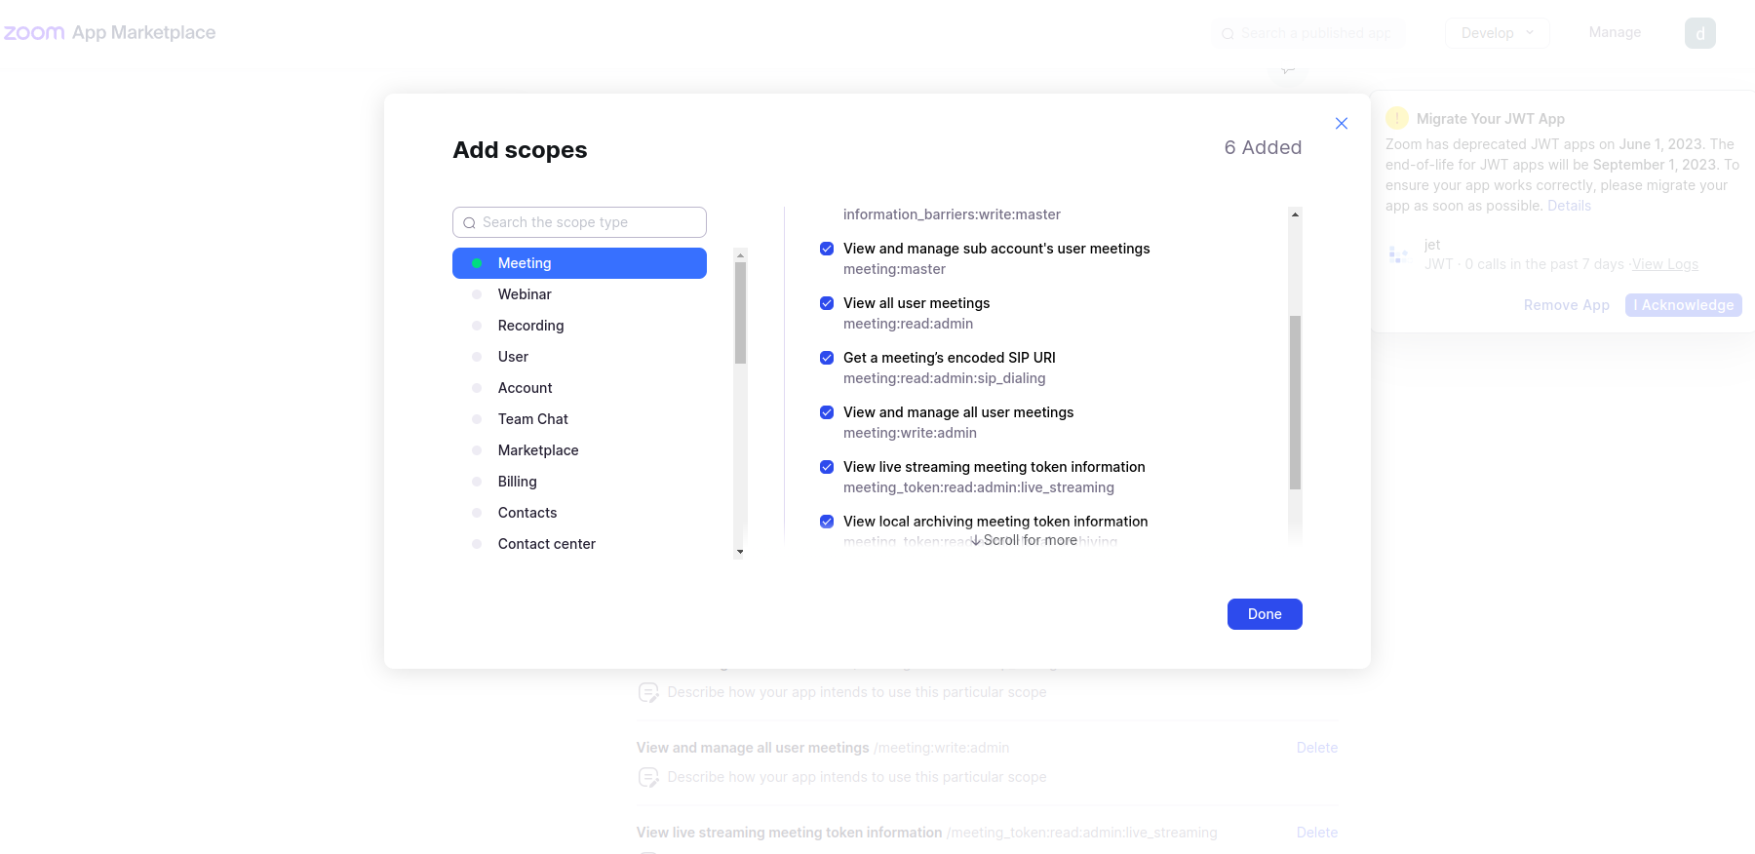Viewport: 1755px width, 854px height.
Task: Uncheck View live streaming meeting token information
Action: point(827,467)
